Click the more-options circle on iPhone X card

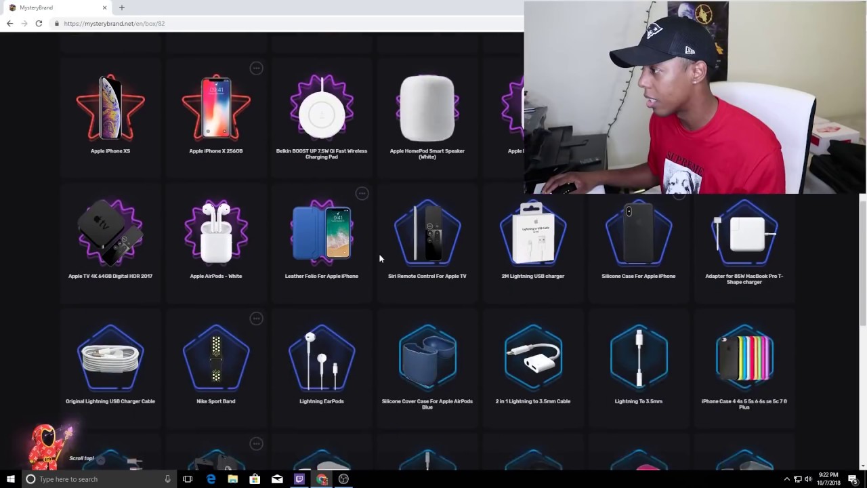coord(256,68)
